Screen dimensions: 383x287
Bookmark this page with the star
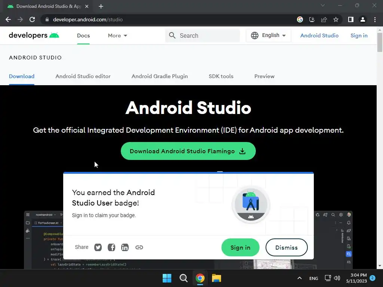pos(336,19)
